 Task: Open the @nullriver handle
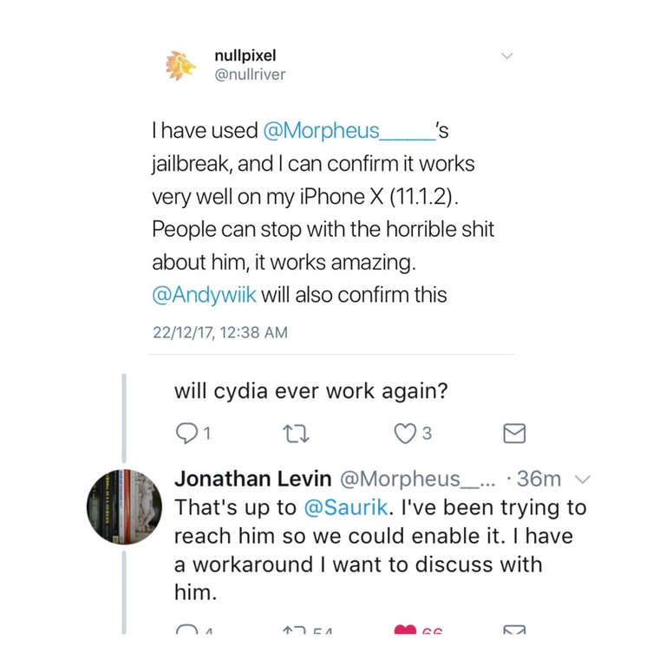point(250,75)
